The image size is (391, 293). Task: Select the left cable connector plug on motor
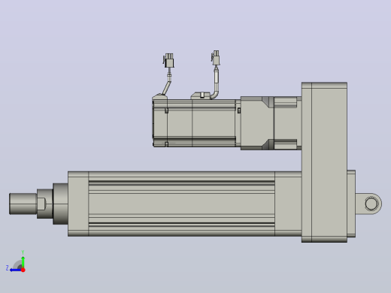169,61
